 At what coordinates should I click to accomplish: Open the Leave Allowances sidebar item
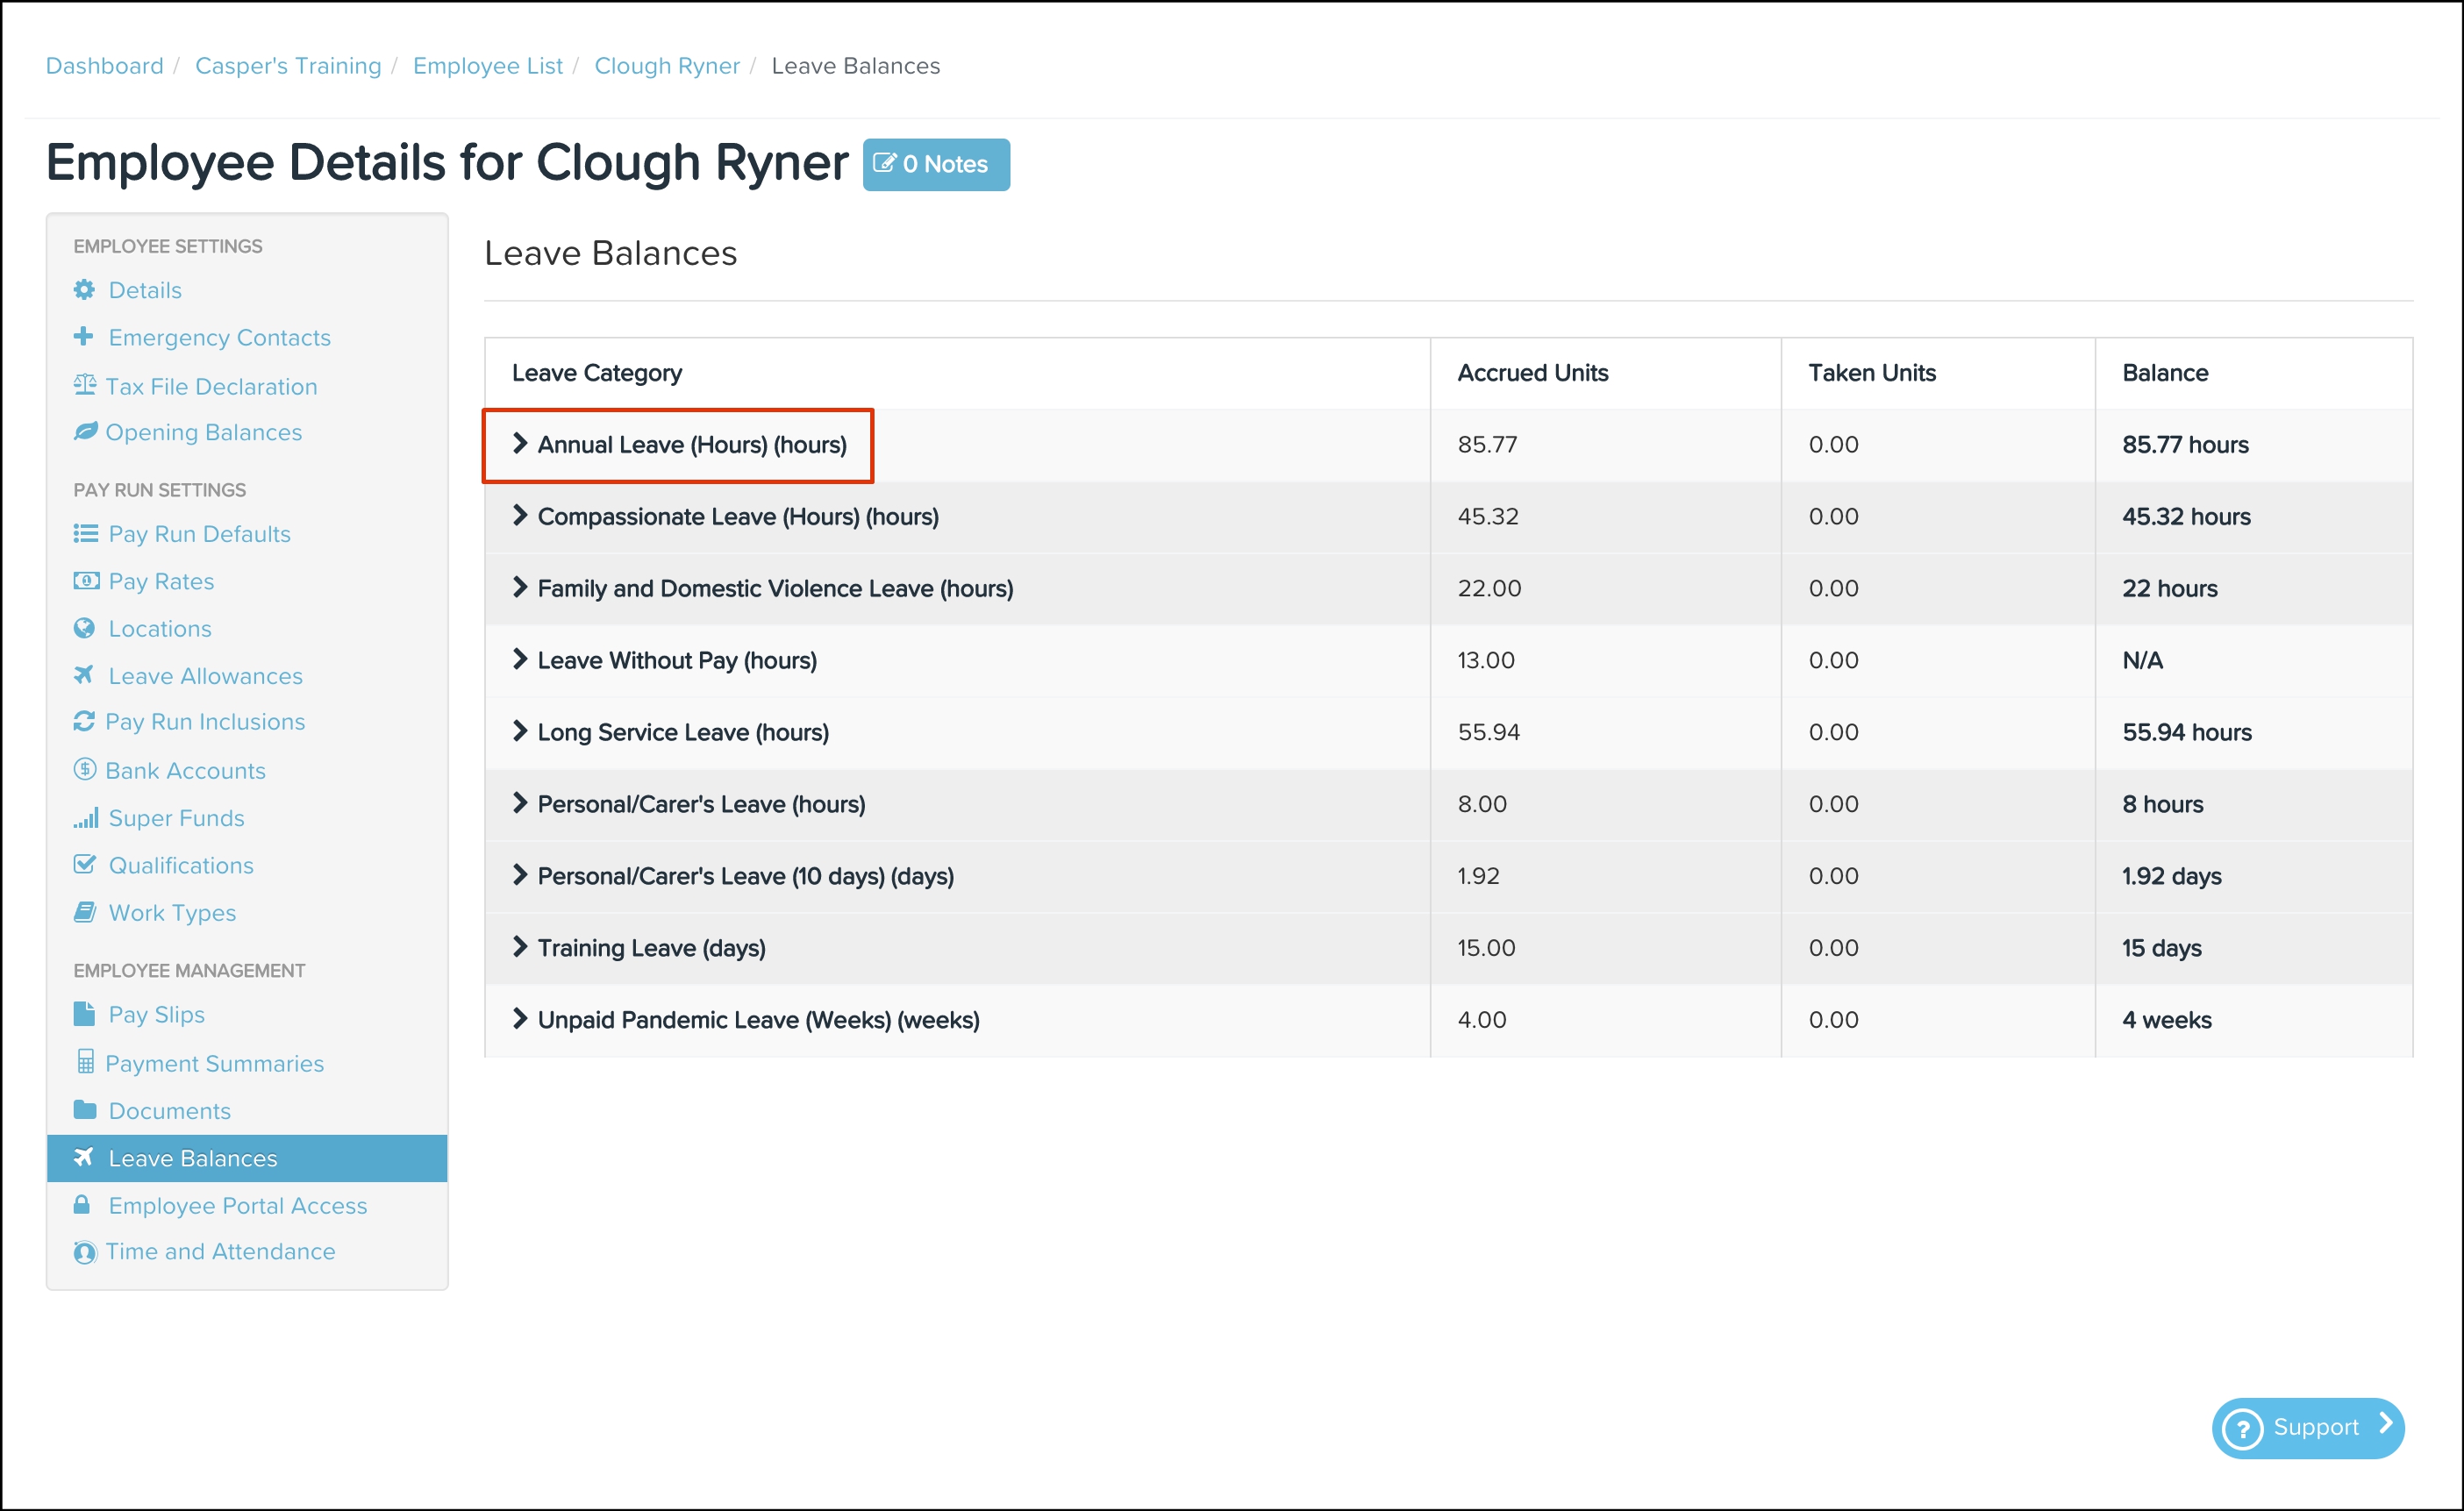click(x=205, y=676)
